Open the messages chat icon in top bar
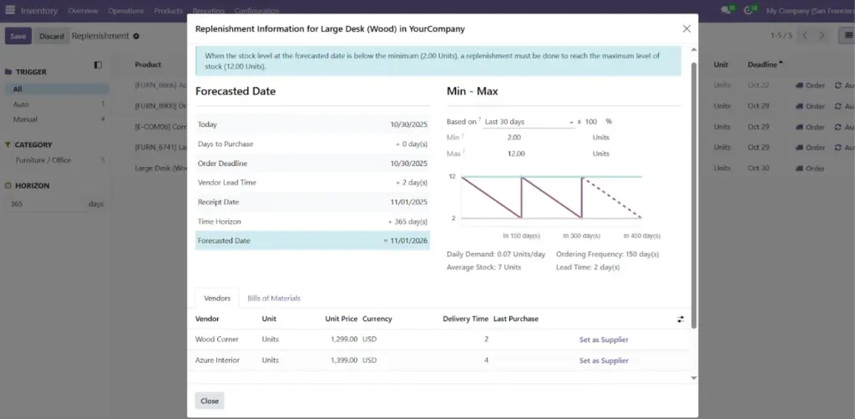The width and height of the screenshot is (855, 419). pyautogui.click(x=726, y=10)
